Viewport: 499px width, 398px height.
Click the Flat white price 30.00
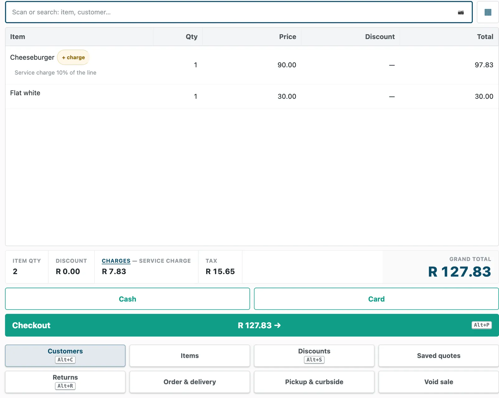pos(287,96)
